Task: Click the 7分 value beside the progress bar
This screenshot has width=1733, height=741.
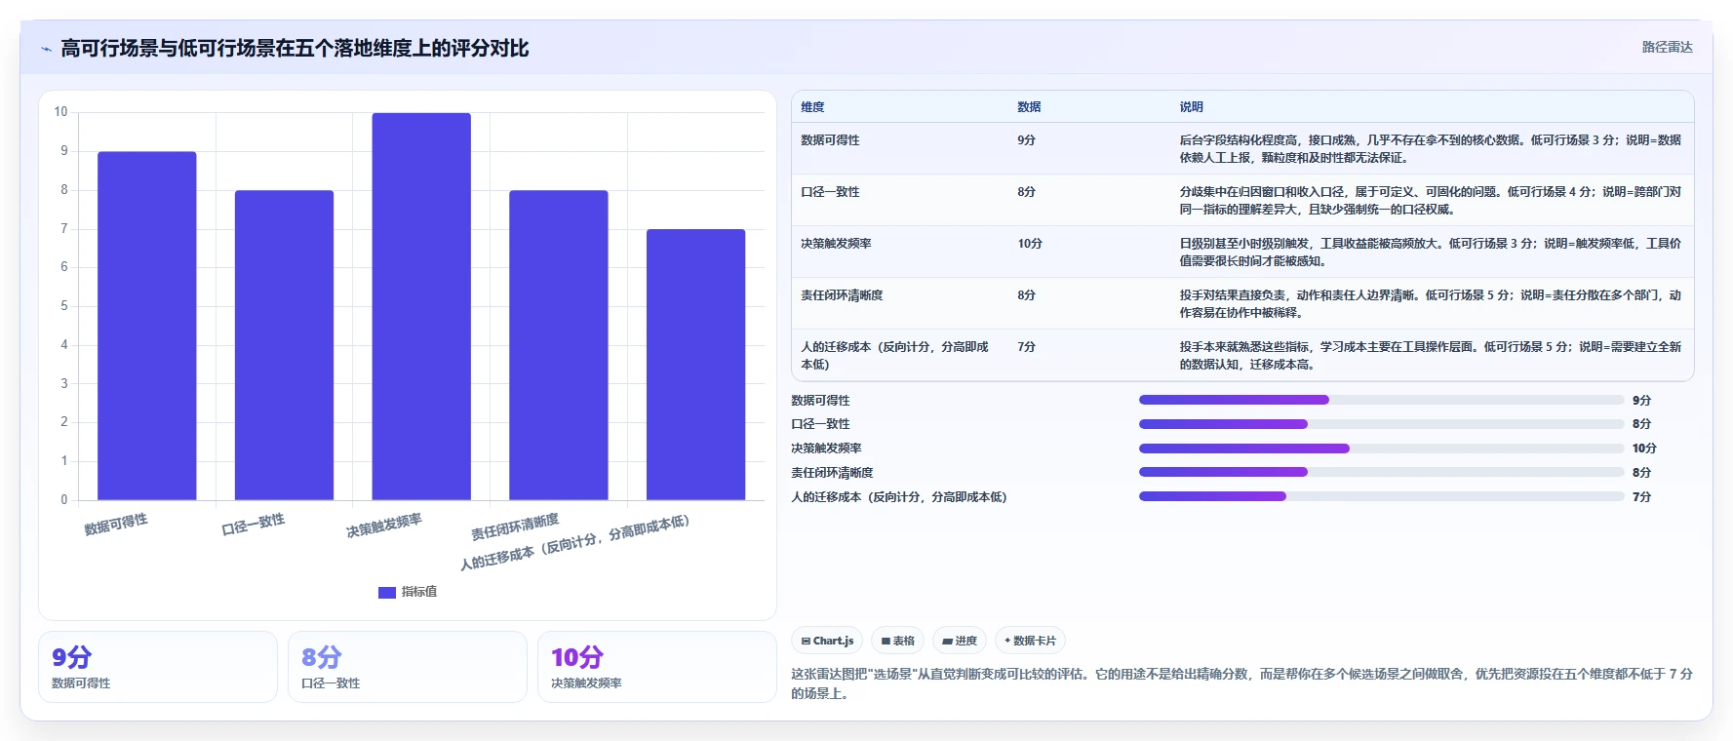Action: [x=1641, y=497]
